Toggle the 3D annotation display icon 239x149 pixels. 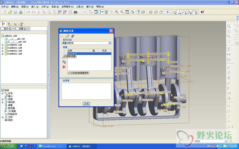[x=195, y=12]
